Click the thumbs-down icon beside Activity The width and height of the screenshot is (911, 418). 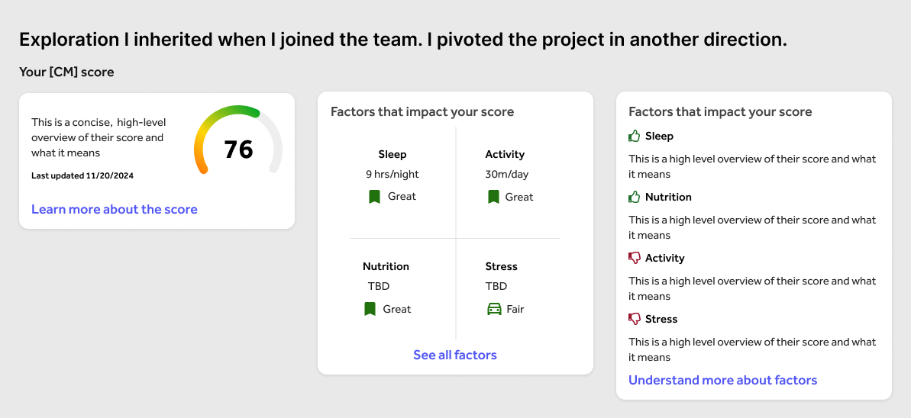pos(634,258)
